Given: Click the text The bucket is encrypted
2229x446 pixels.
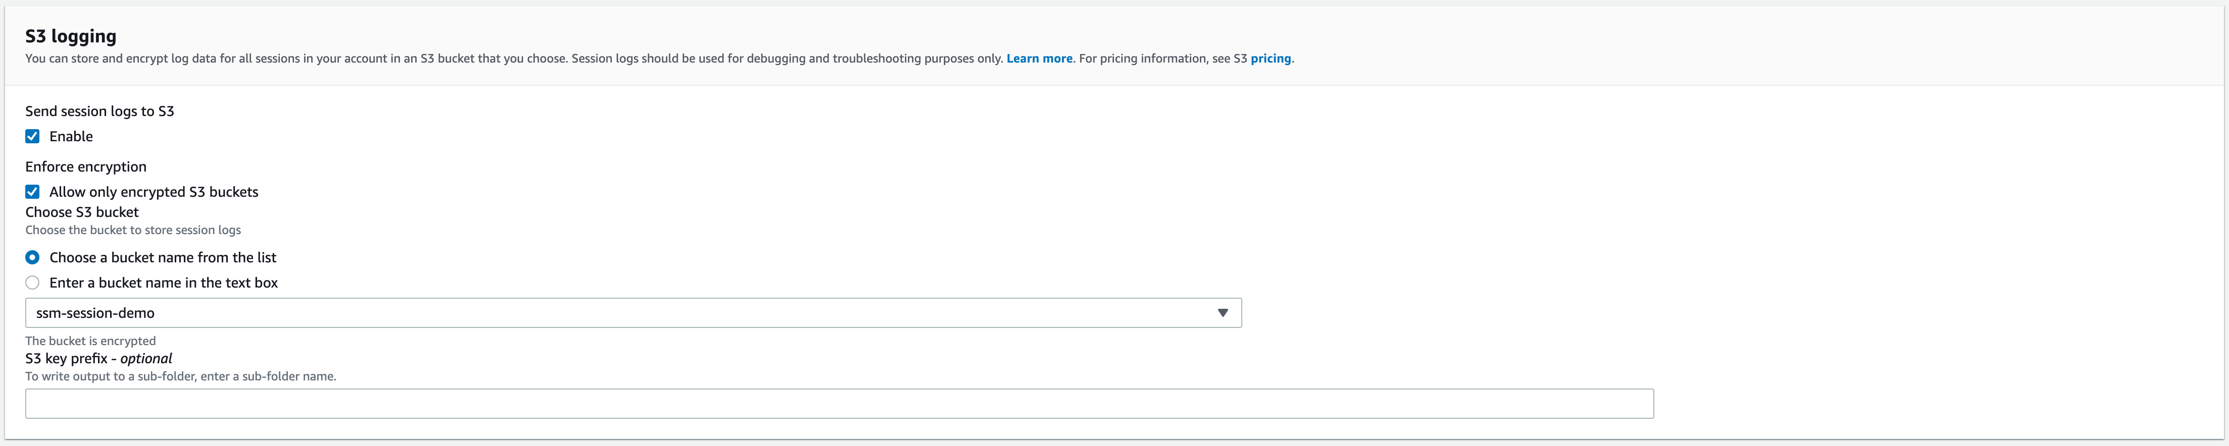Looking at the screenshot, I should [x=90, y=340].
